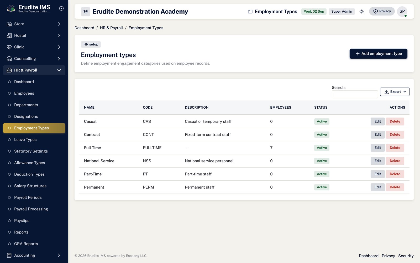Click the Counselling chat icon
Viewport: 420px width, 263px height.
tap(9, 59)
